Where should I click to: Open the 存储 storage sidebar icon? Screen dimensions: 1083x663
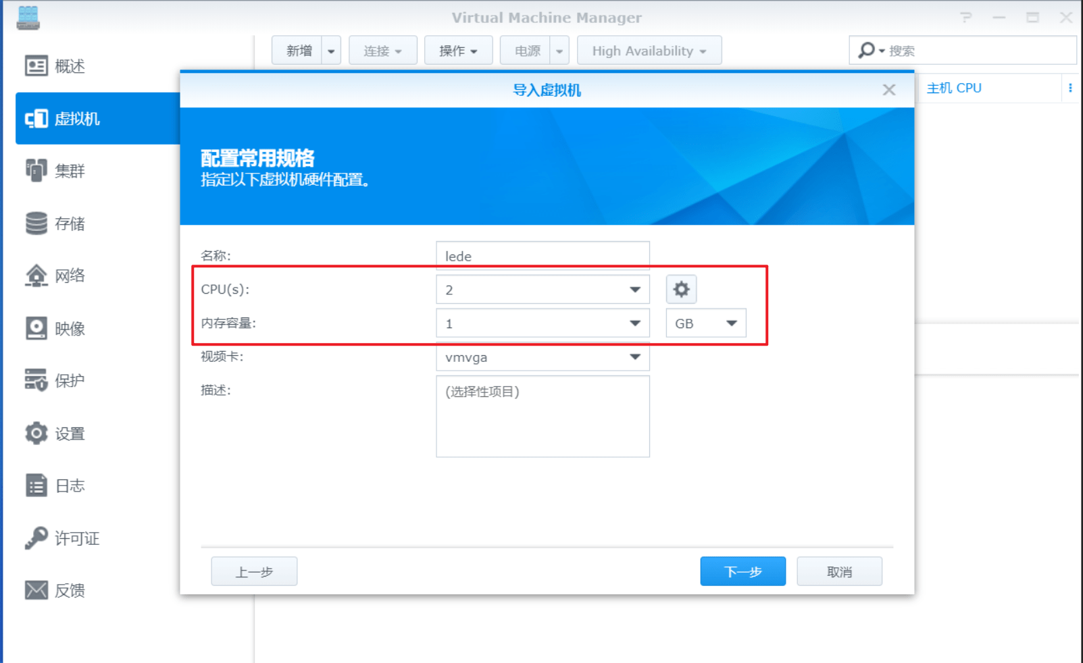pyautogui.click(x=36, y=223)
